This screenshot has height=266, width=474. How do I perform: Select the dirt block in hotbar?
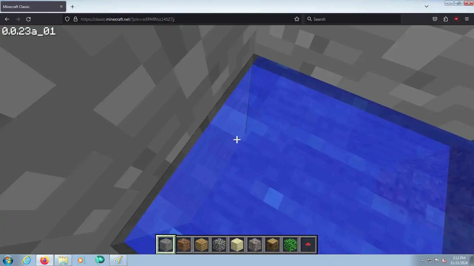(184, 245)
